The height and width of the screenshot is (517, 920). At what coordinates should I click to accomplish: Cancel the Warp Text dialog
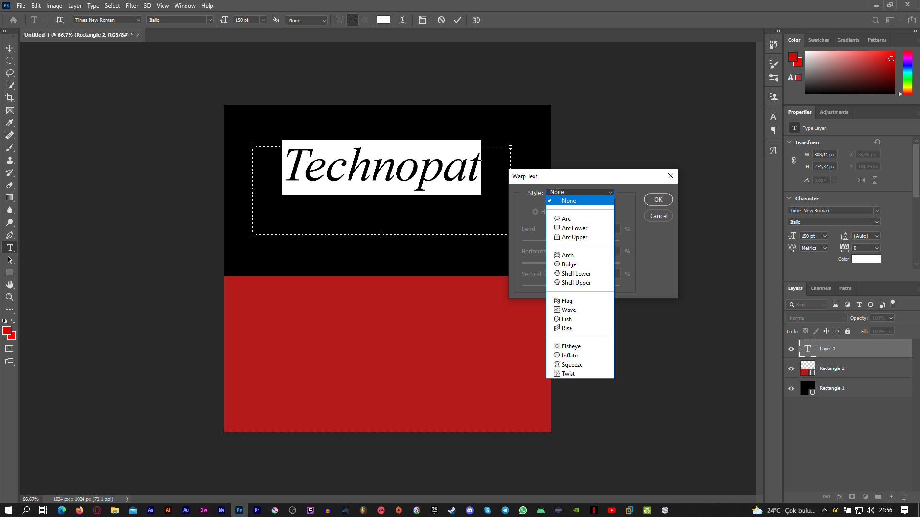[x=658, y=216]
